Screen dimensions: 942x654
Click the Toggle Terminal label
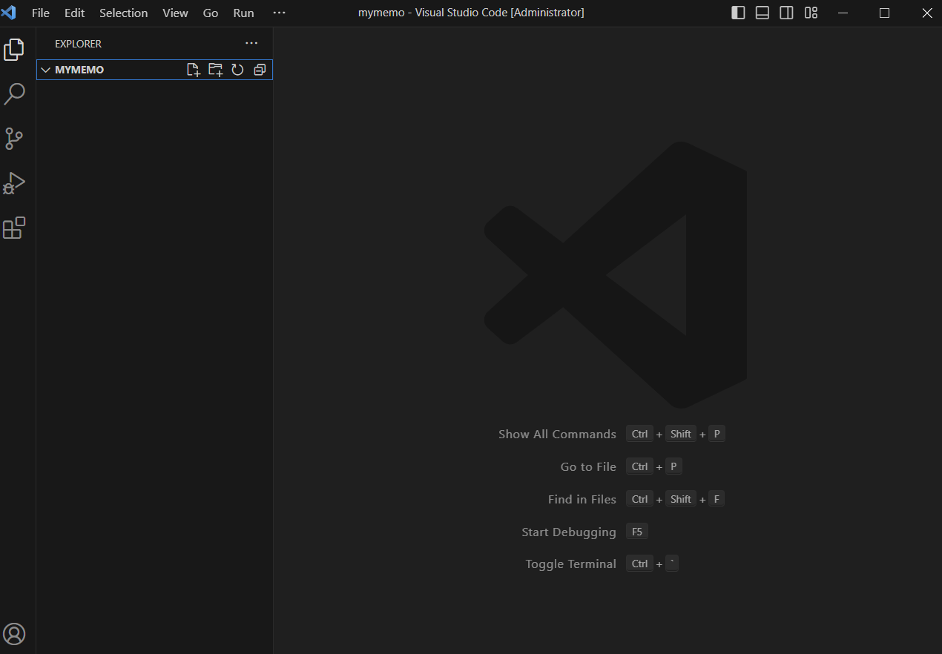571,564
